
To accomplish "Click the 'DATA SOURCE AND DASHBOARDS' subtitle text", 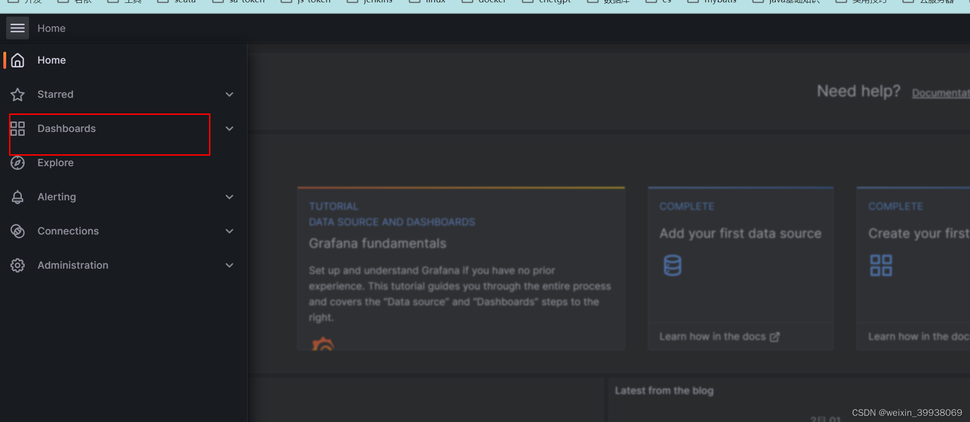I will coord(392,222).
